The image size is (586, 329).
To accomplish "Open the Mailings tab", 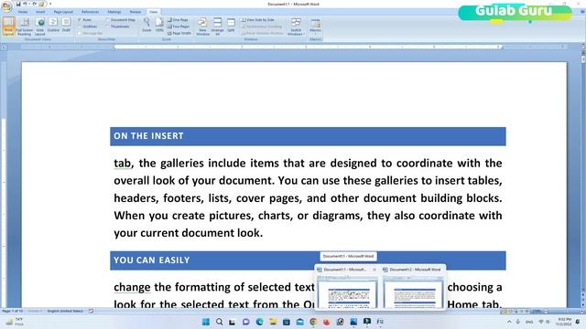I will pos(114,12).
